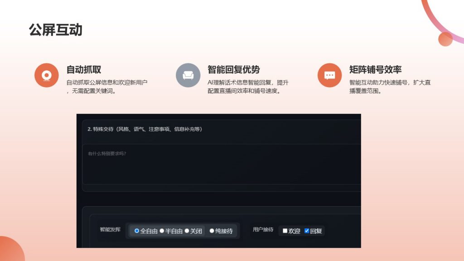Click the description text under 智能回复优势

(248, 87)
